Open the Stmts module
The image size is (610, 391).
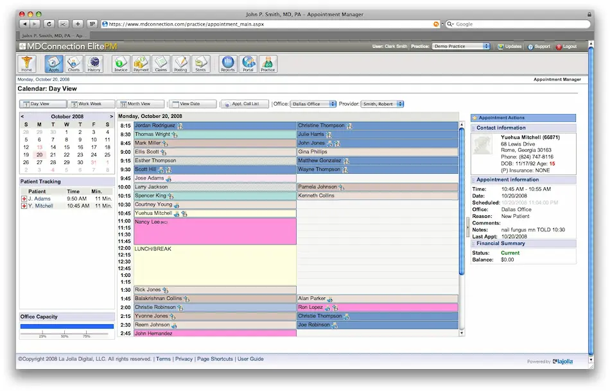point(200,63)
